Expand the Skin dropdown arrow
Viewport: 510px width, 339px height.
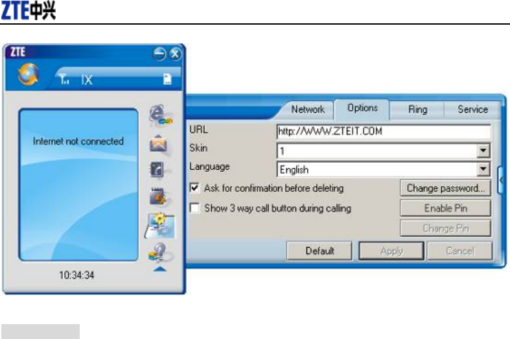pos(483,150)
